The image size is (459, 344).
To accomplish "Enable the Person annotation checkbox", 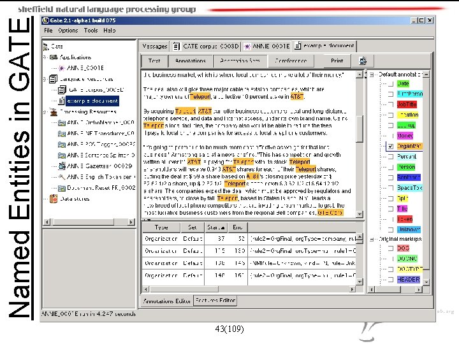I will [391, 168].
